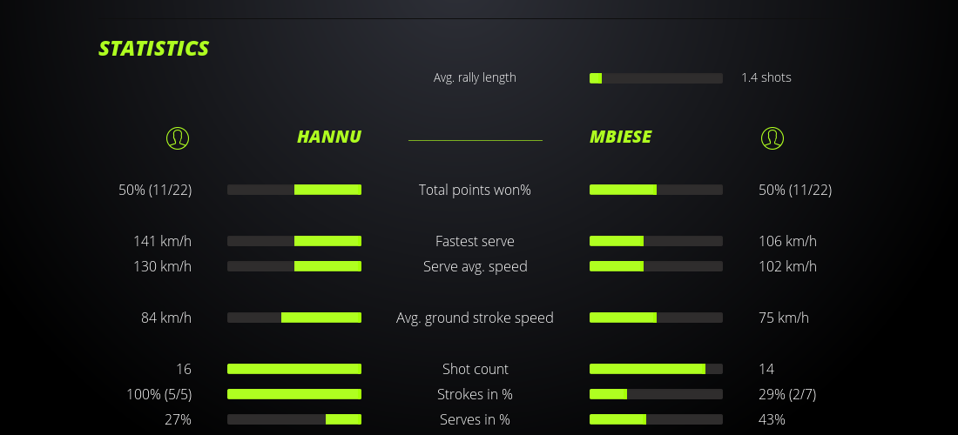Click Hannu's 141 km/h fastest serve value
Screen dimensions: 958x435
pyautogui.click(x=162, y=241)
